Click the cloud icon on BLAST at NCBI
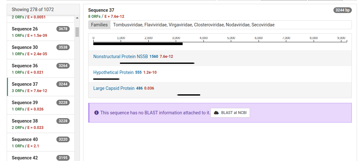 click(x=216, y=113)
